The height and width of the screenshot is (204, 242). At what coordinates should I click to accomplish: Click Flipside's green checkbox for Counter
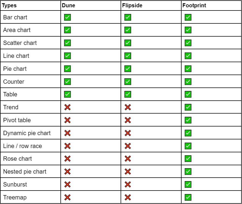pyautogui.click(x=127, y=82)
